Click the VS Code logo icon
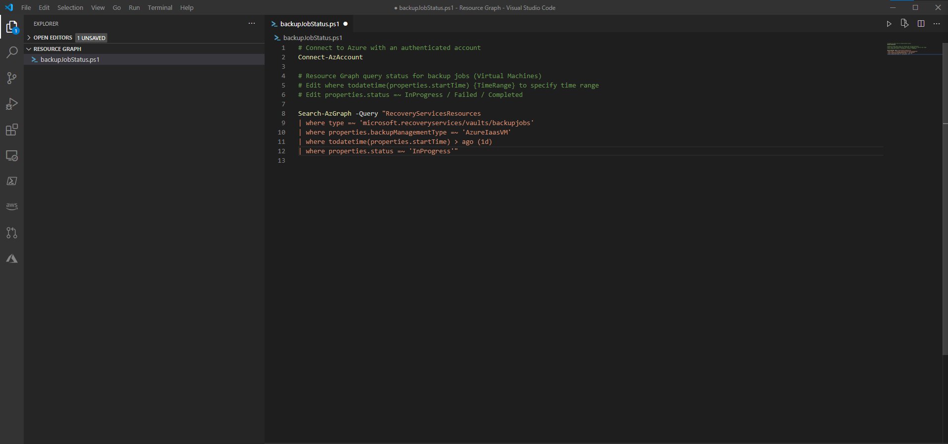The width and height of the screenshot is (948, 444). pos(9,7)
